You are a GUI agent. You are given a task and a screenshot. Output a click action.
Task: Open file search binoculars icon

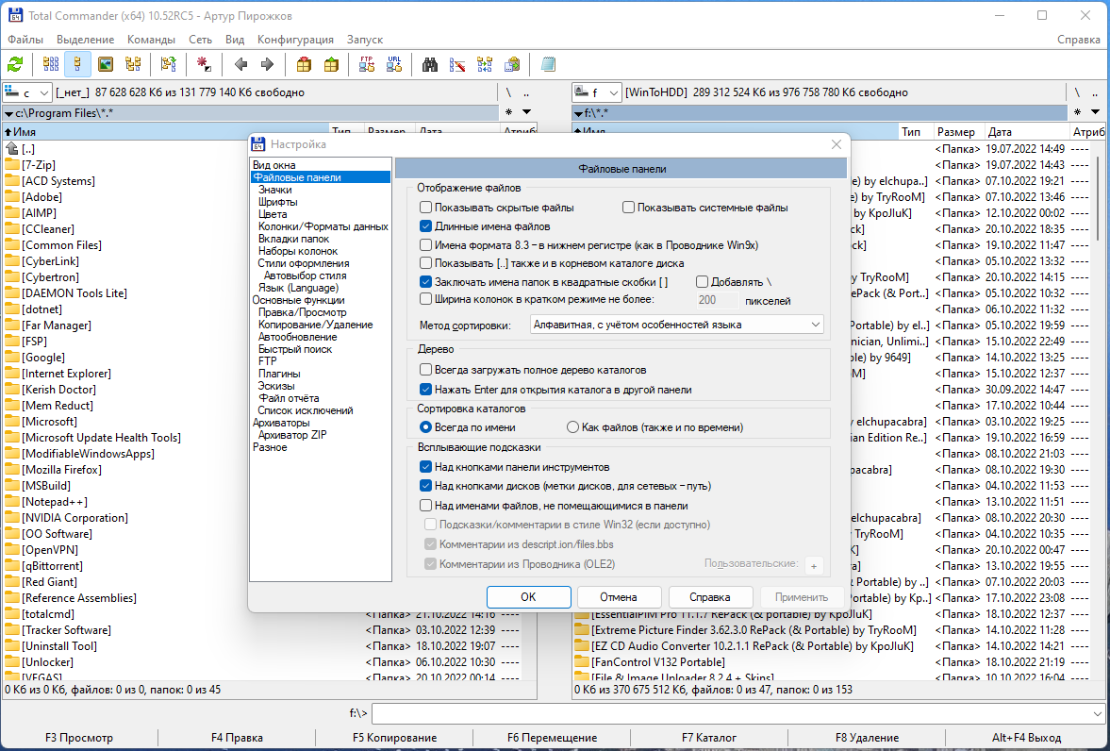click(430, 64)
